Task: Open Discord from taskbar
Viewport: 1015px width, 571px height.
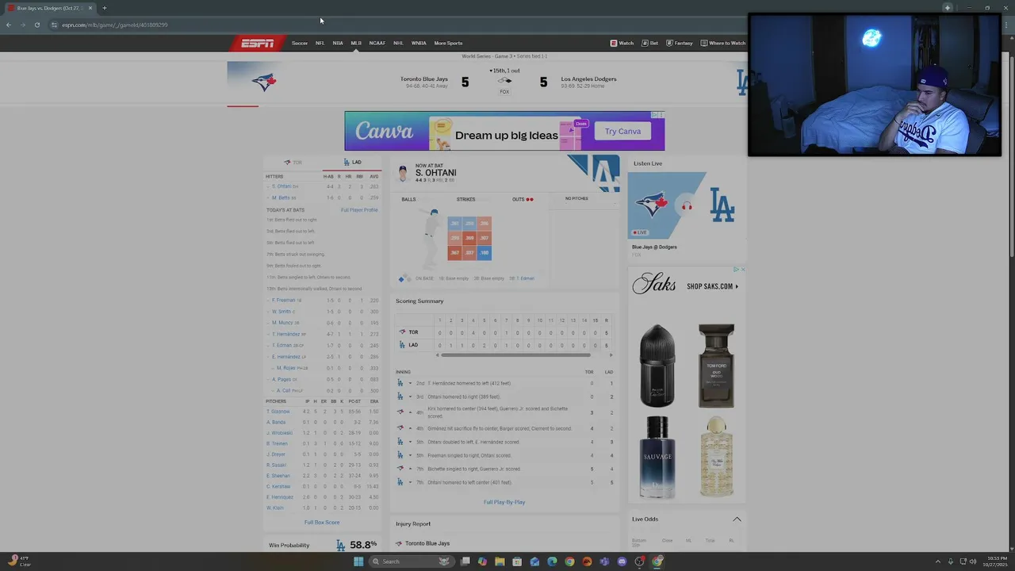Action: pyautogui.click(x=622, y=561)
